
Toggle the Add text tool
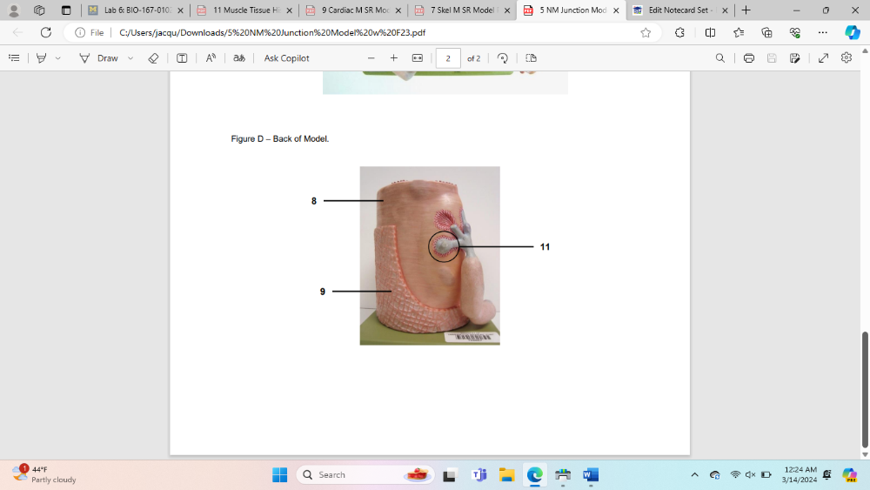[182, 58]
